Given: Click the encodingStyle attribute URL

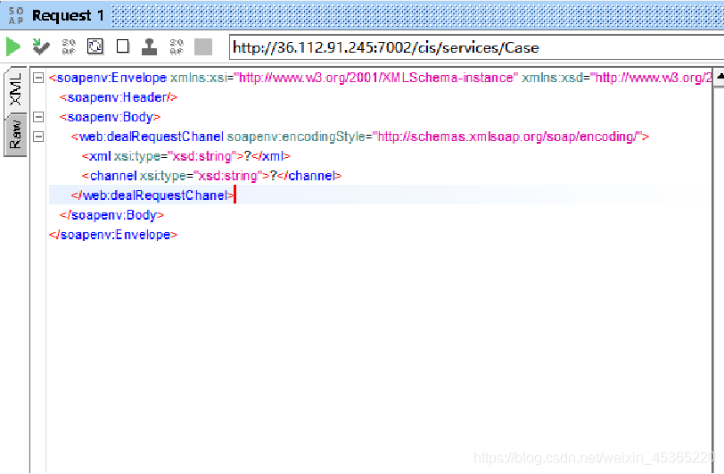Looking at the screenshot, I should [x=508, y=137].
